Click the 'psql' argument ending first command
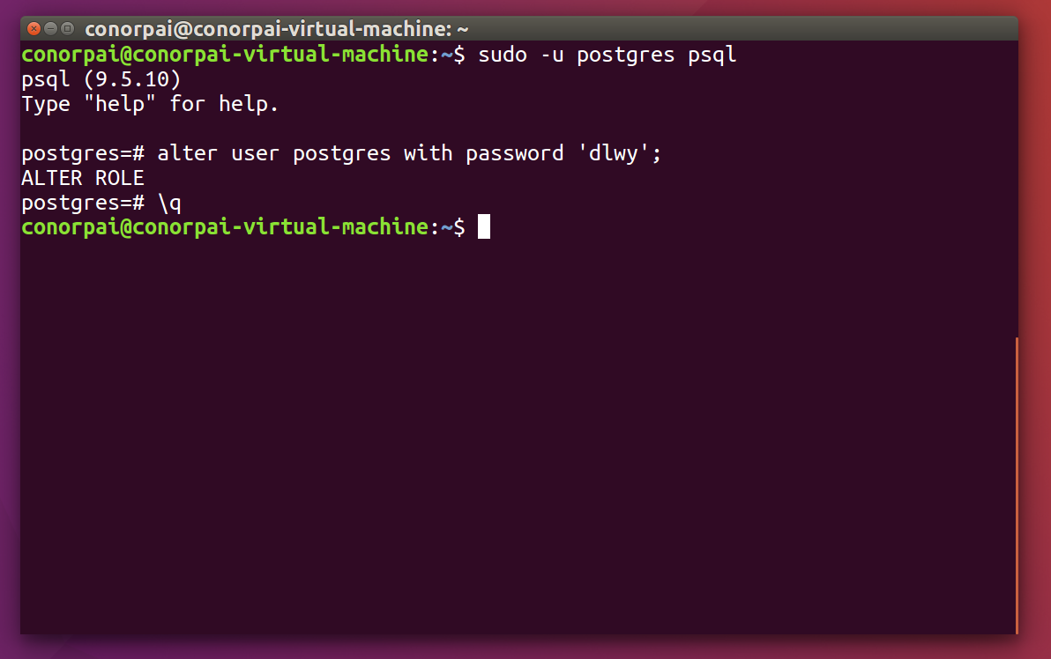 pos(712,55)
